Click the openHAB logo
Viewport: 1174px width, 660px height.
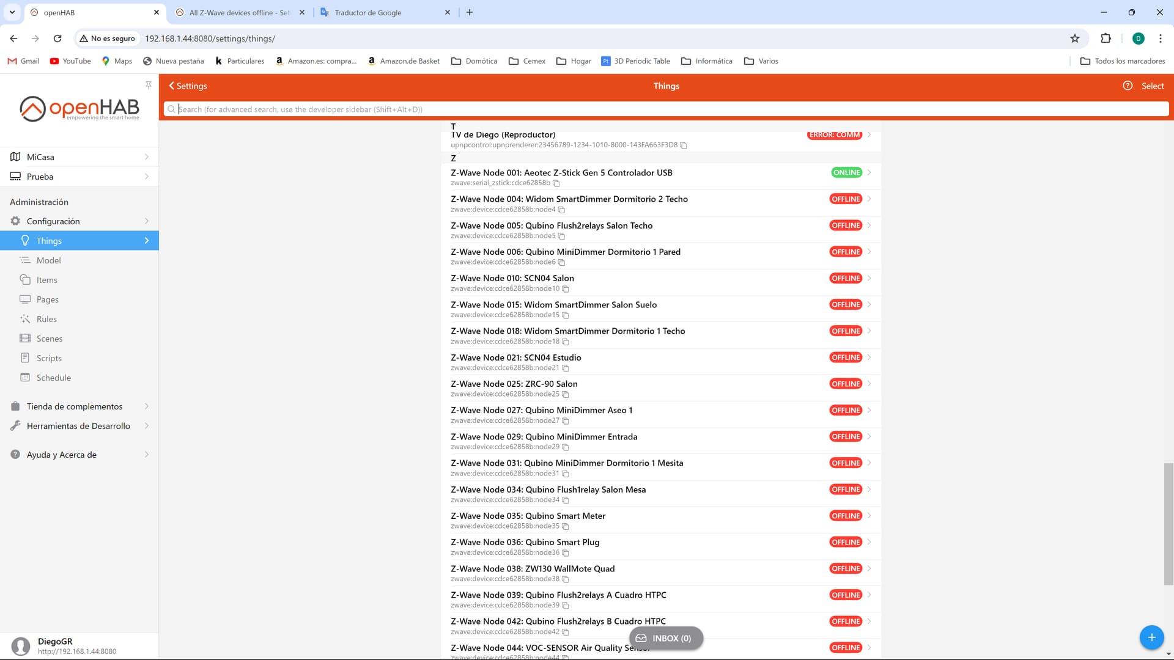click(x=79, y=109)
